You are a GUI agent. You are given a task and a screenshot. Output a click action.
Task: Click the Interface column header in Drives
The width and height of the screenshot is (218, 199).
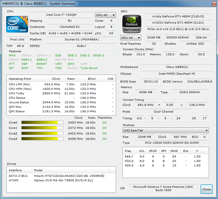(x=19, y=170)
